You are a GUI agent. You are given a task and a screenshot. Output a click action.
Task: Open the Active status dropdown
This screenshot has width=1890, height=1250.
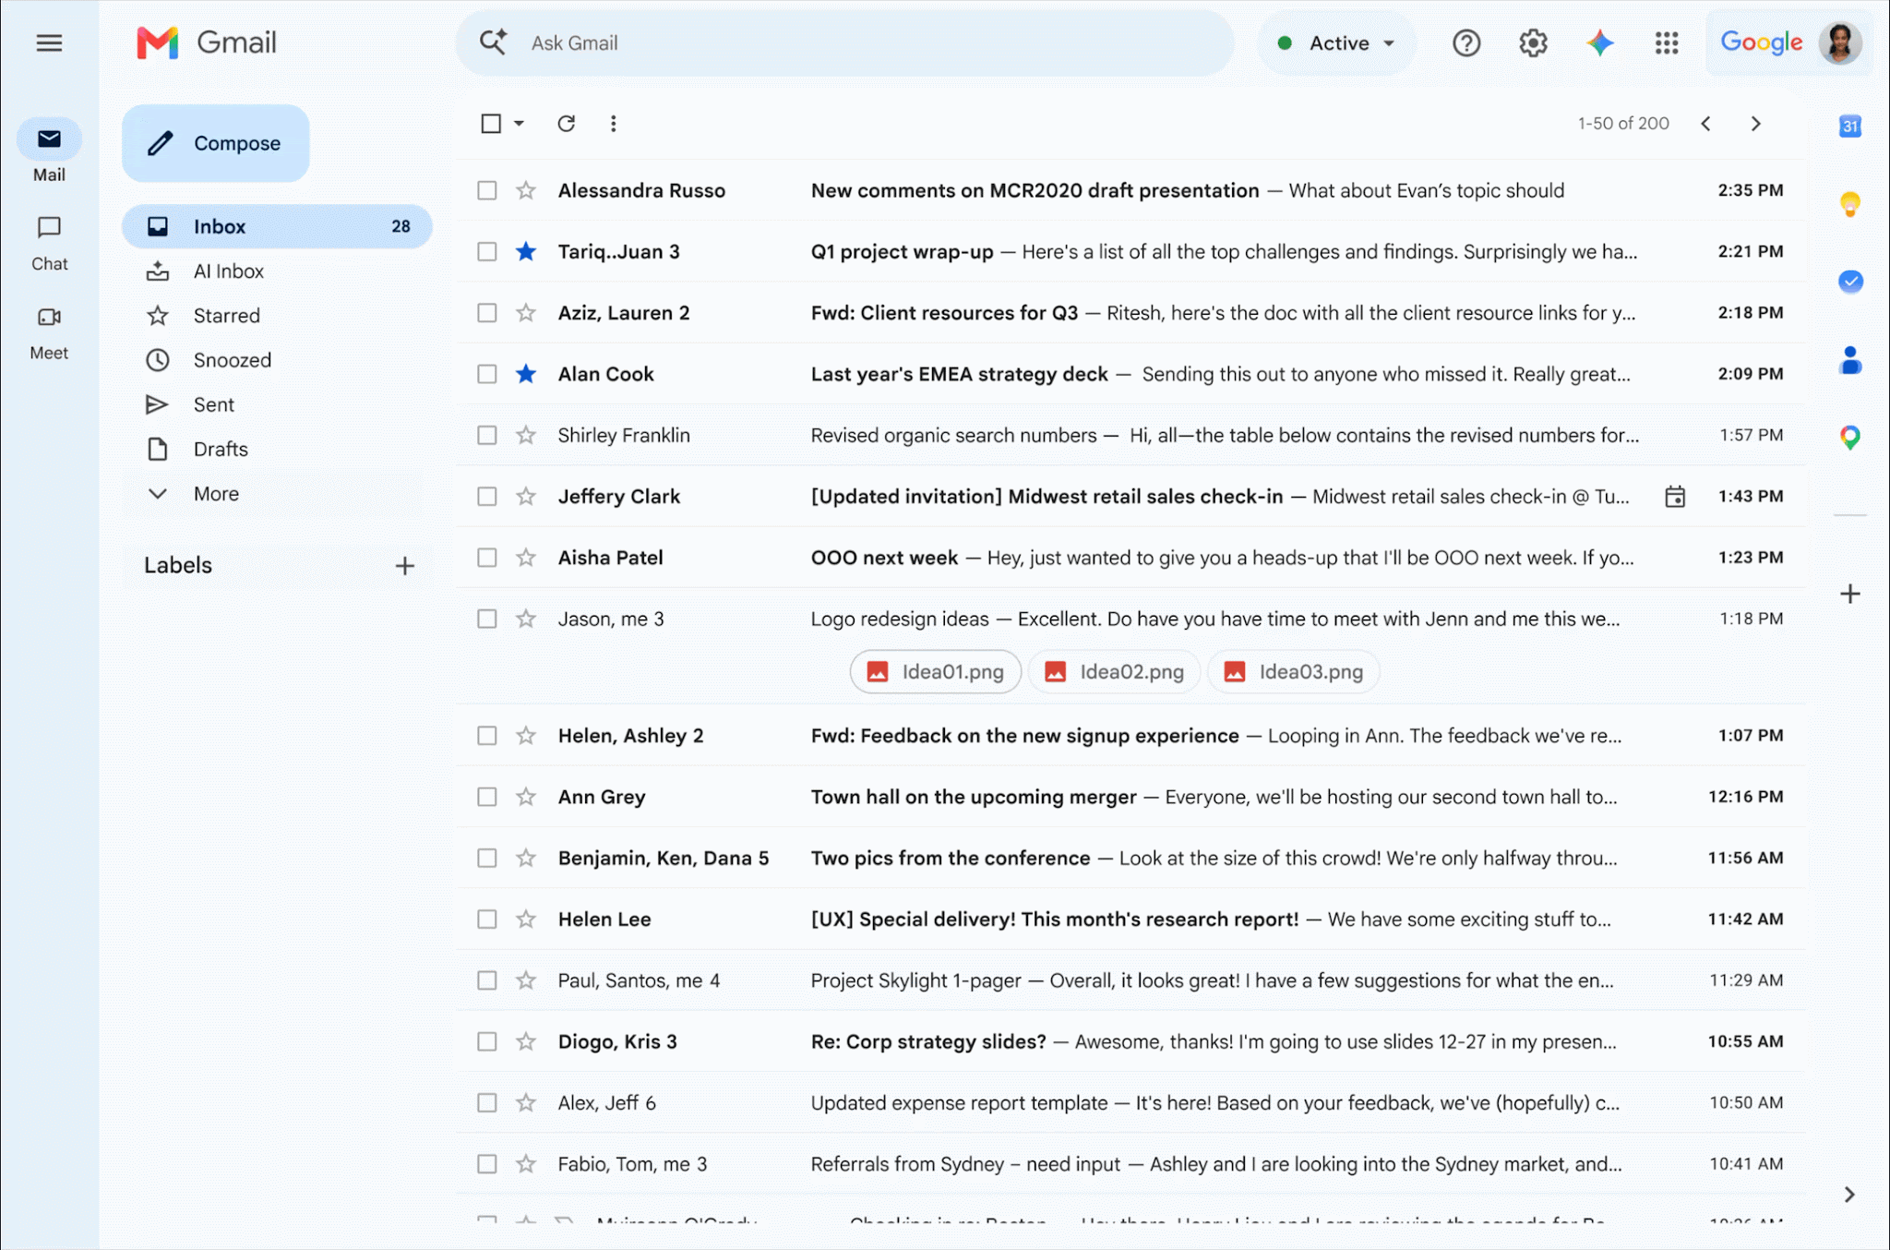click(1336, 42)
